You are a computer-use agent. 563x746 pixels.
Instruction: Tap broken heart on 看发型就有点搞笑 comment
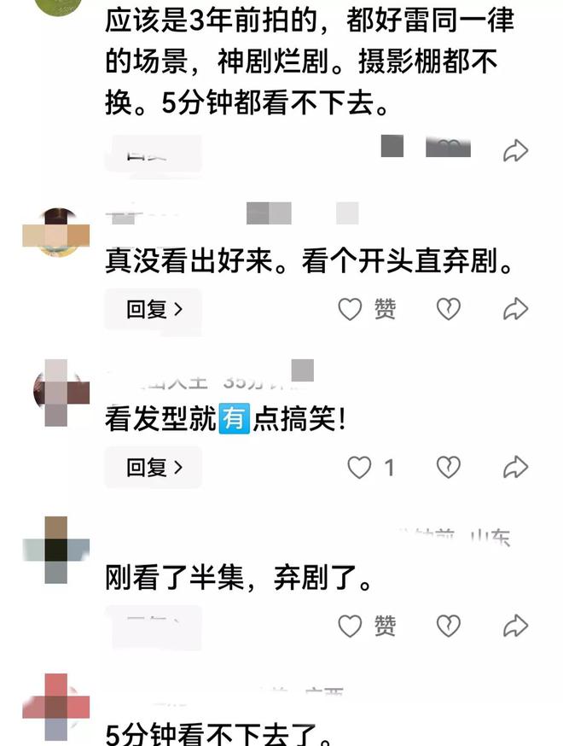click(x=449, y=467)
